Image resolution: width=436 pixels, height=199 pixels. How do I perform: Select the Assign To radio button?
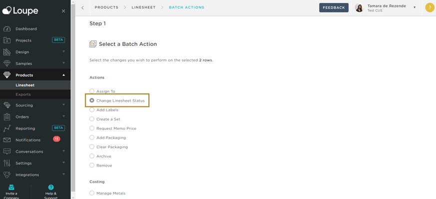tap(92, 91)
